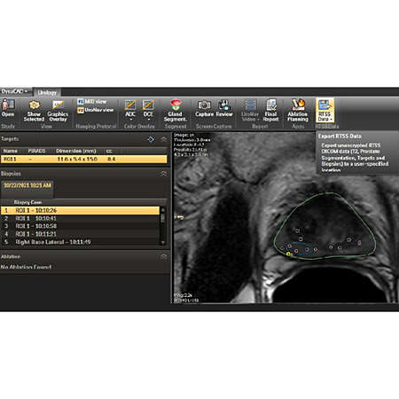This screenshot has height=399, width=399.
Task: Toggle the Graphics Overlay tool
Action: (x=58, y=111)
